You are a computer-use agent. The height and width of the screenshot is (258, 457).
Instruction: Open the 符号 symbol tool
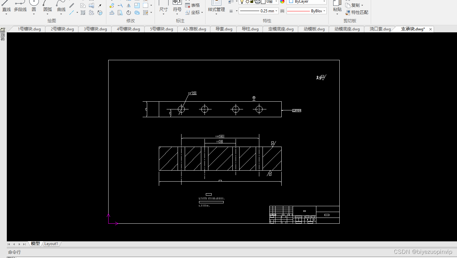point(177,6)
